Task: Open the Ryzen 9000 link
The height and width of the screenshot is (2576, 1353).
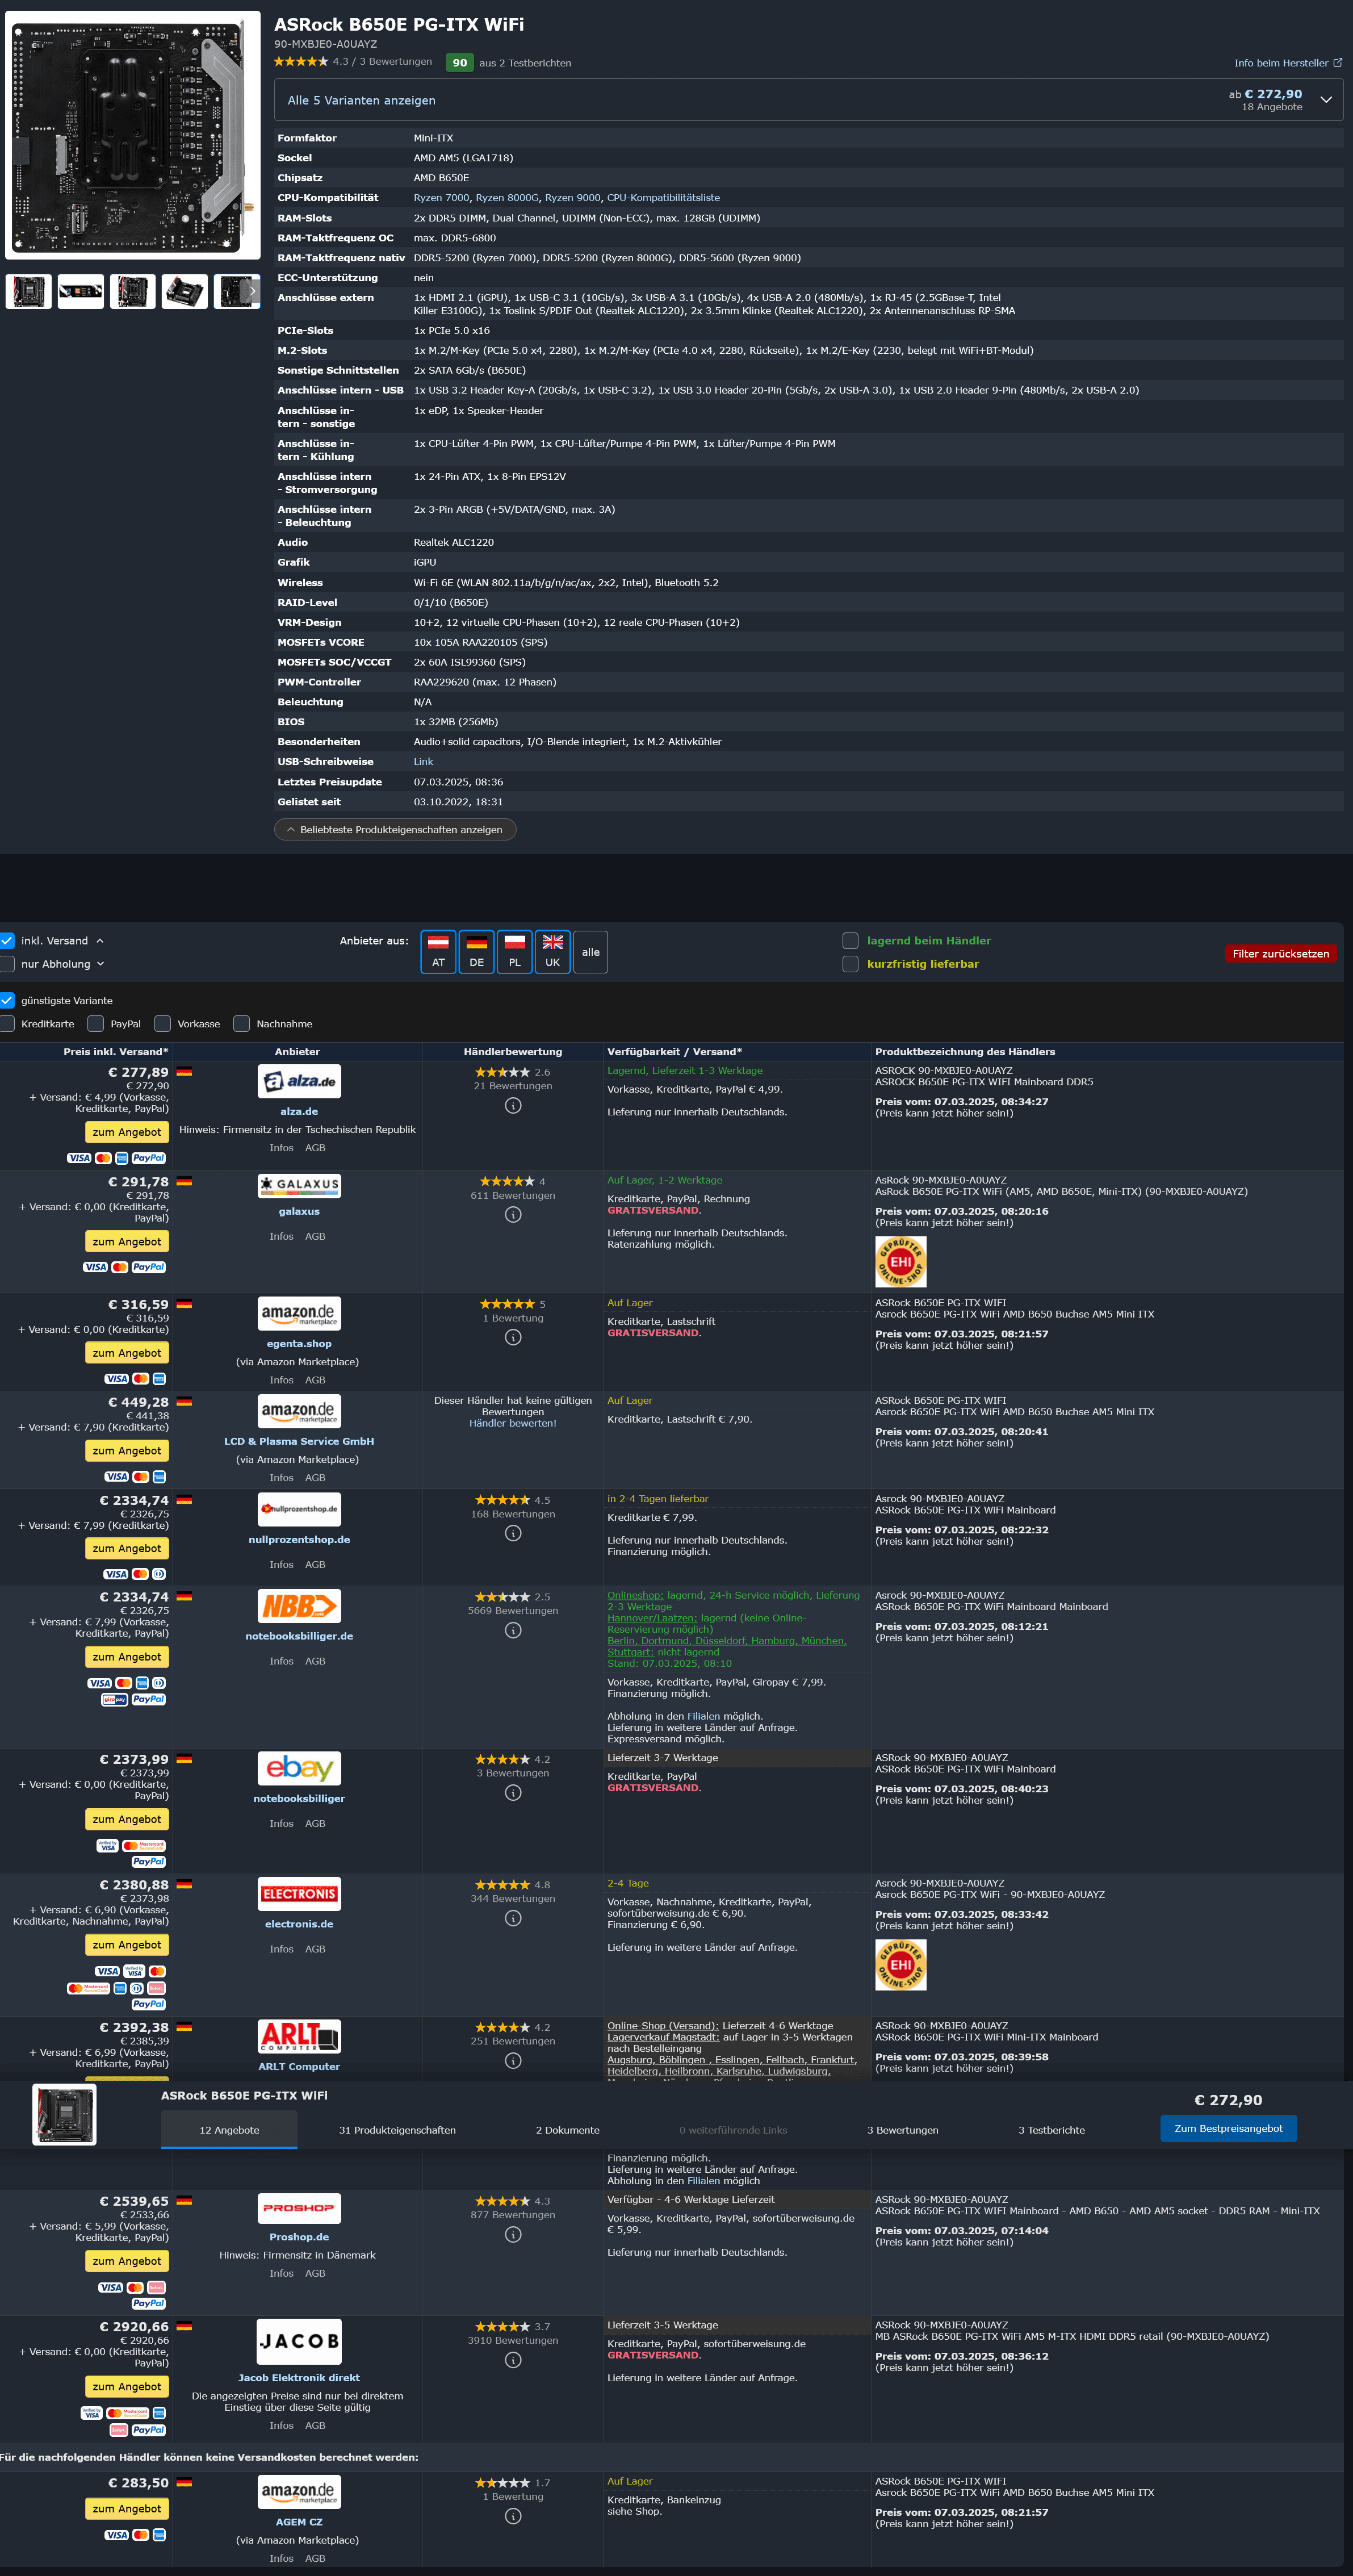Action: 572,198
